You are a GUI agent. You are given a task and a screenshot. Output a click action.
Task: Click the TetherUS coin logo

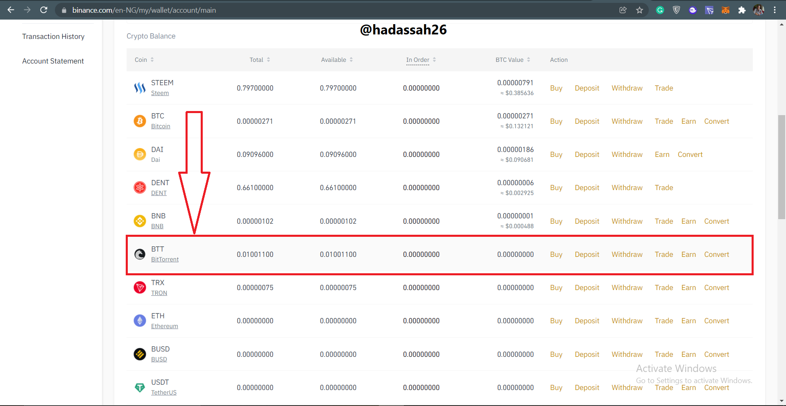click(140, 387)
